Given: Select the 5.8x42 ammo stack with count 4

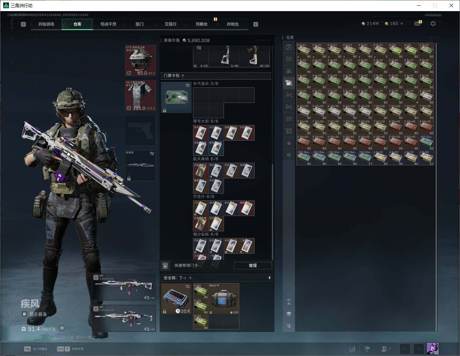Looking at the screenshot, I should coord(411,97).
